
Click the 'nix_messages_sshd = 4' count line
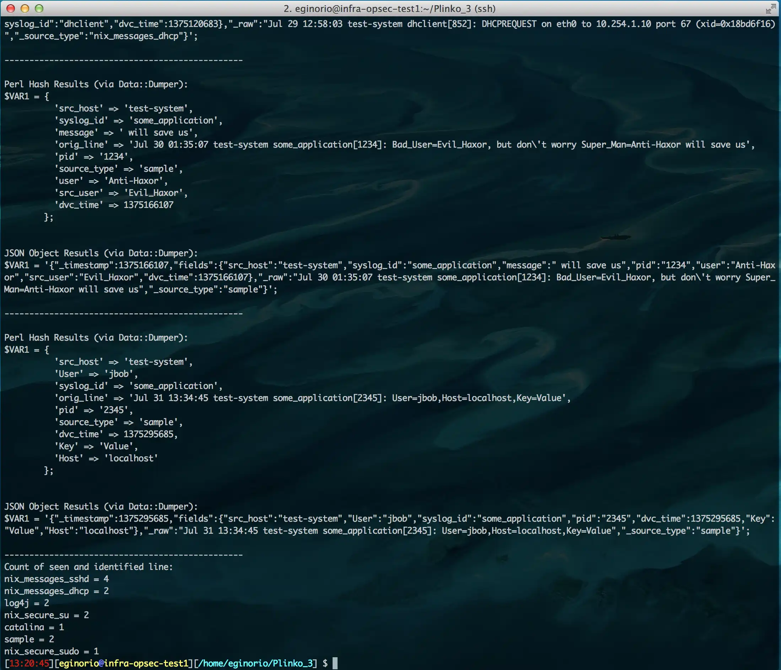56,578
